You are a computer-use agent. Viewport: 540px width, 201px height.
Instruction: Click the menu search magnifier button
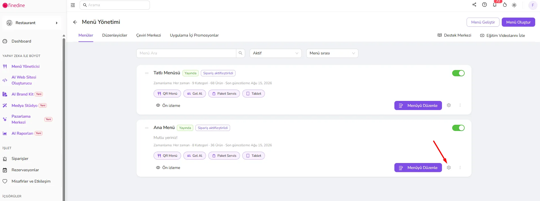tap(241, 53)
